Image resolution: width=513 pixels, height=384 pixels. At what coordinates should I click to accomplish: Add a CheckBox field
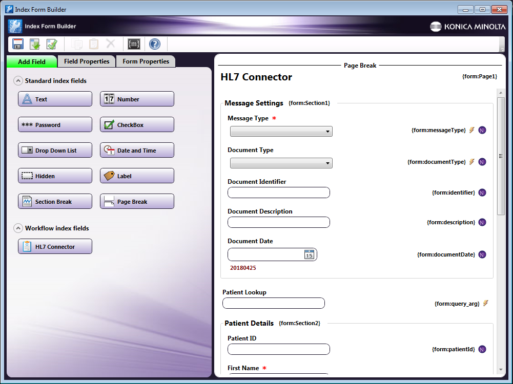137,124
